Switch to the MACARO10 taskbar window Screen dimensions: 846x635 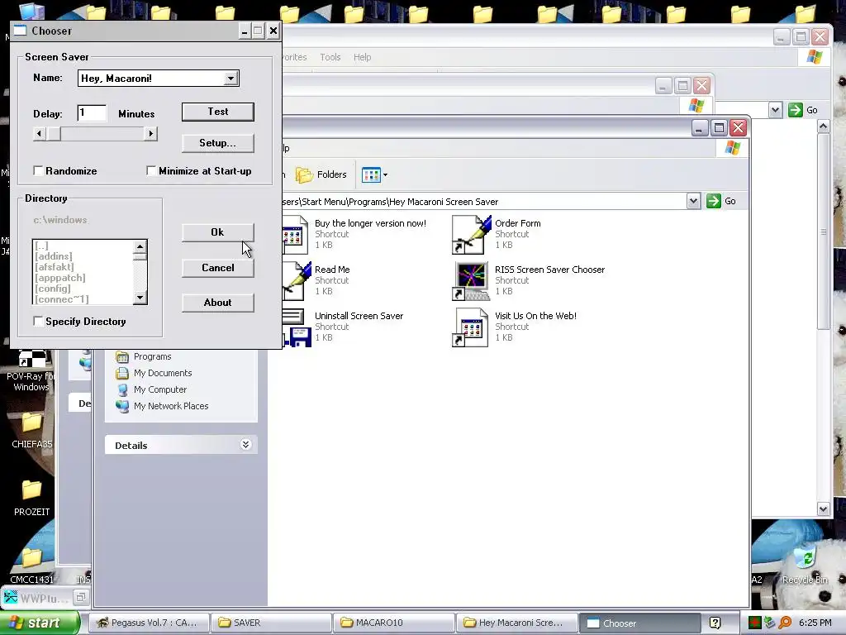(393, 623)
